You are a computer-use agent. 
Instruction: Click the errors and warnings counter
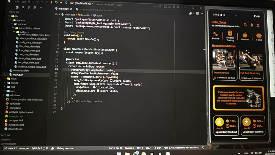(40, 148)
